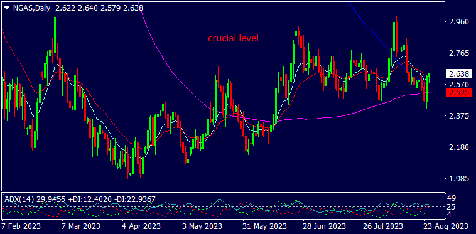Image resolution: width=476 pixels, height=234 pixels.
Task: Click the 7 Mar 2023 date label
Action: [82, 226]
